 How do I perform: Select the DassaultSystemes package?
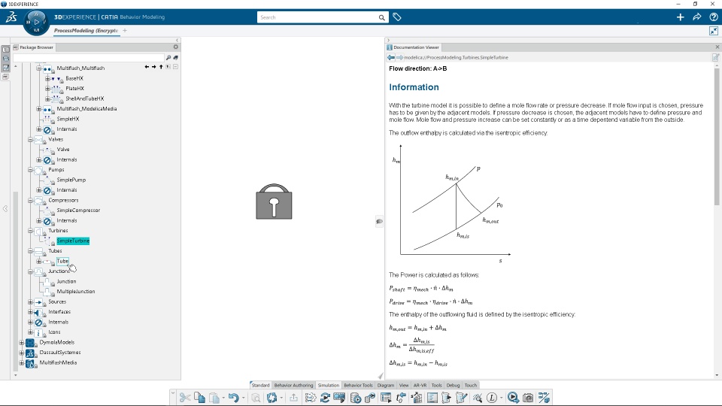coord(60,353)
